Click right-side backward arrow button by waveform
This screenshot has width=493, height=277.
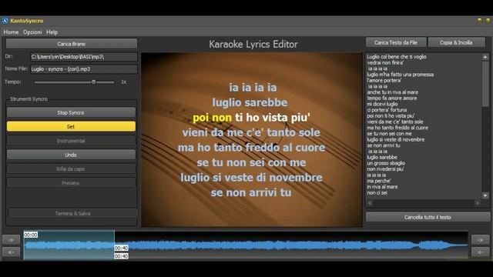pyautogui.click(x=480, y=252)
